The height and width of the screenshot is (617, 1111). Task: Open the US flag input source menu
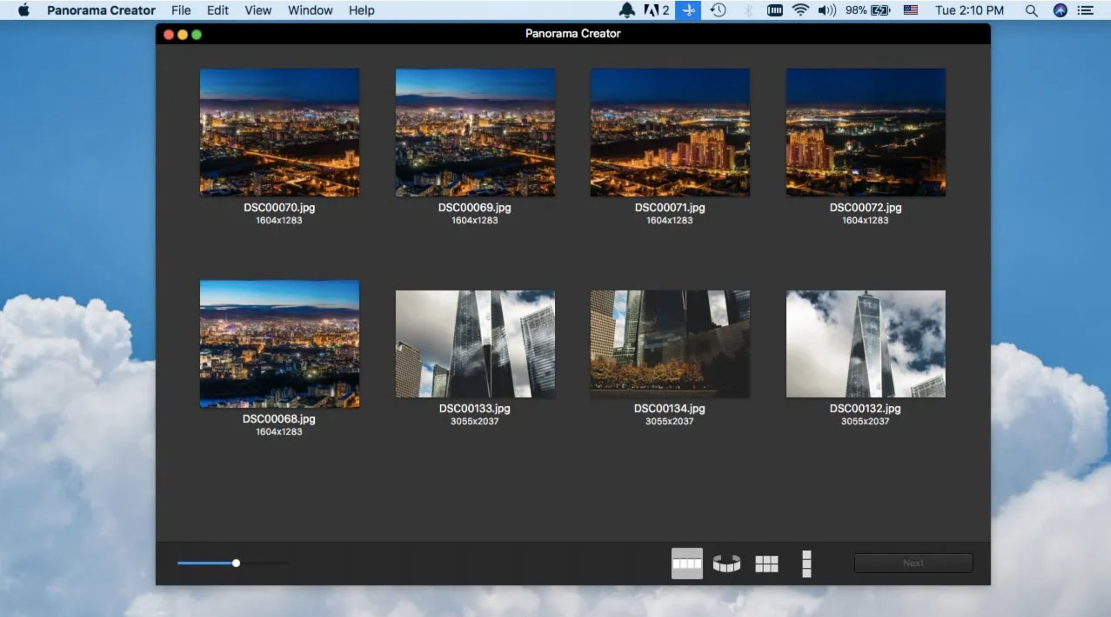coord(910,10)
